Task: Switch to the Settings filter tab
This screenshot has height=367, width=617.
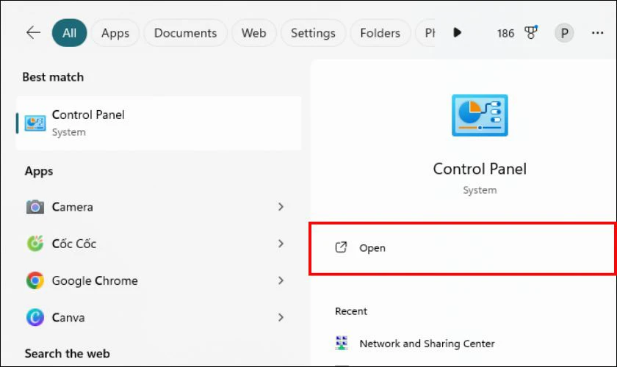Action: pos(313,33)
